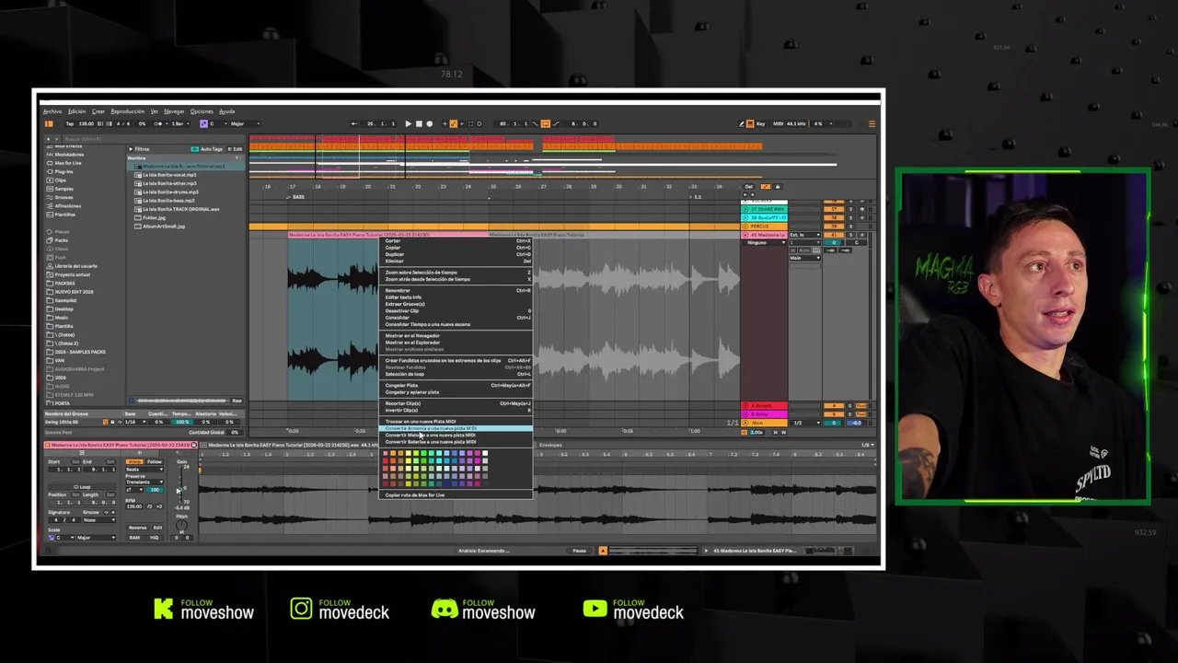Image resolution: width=1178 pixels, height=663 pixels.
Task: Select Samples category in browser sidebar
Action: coord(64,189)
